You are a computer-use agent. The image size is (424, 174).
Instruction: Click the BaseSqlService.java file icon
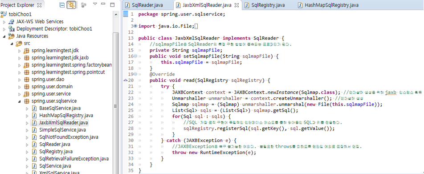(x=34, y=108)
